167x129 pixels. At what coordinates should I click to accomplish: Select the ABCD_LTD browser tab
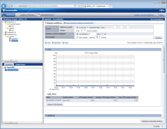pyautogui.click(x=96, y=6)
